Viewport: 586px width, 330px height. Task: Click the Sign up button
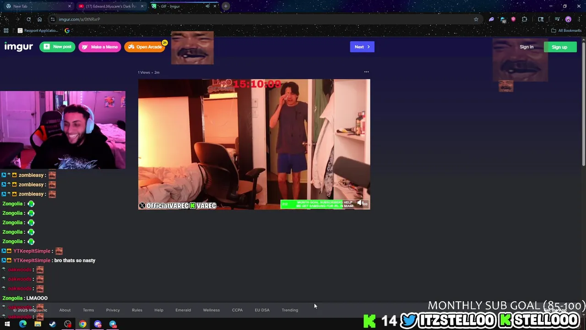coord(560,47)
